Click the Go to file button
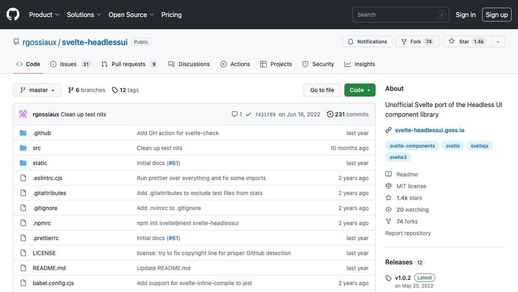The image size is (518, 292). click(x=322, y=90)
